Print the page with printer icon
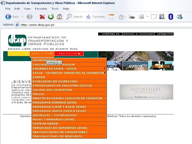 (x=132, y=17)
